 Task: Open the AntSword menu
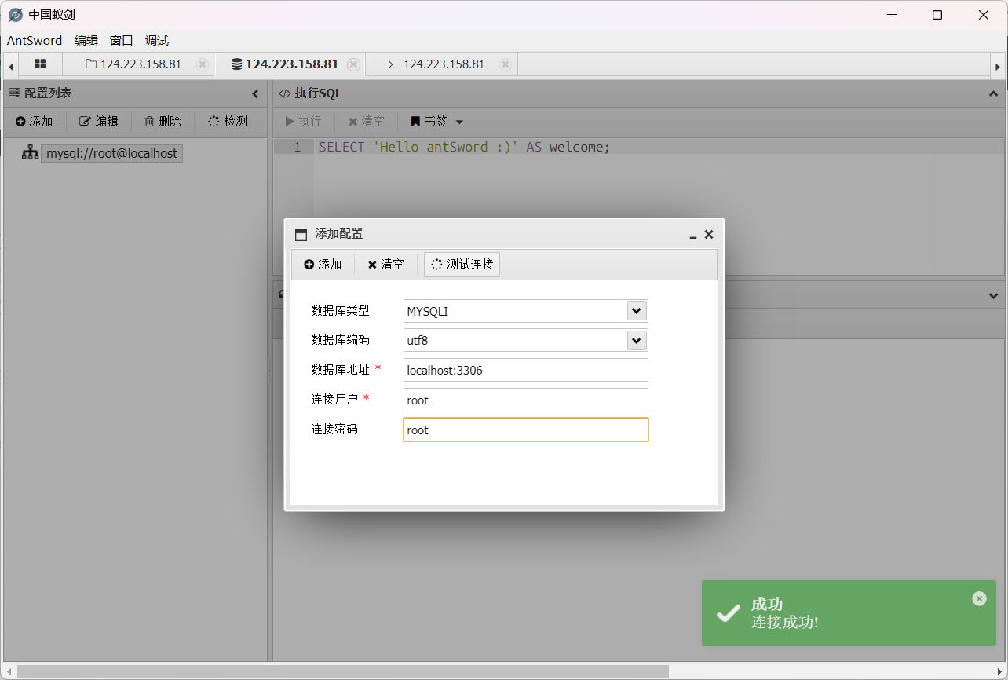click(x=35, y=41)
